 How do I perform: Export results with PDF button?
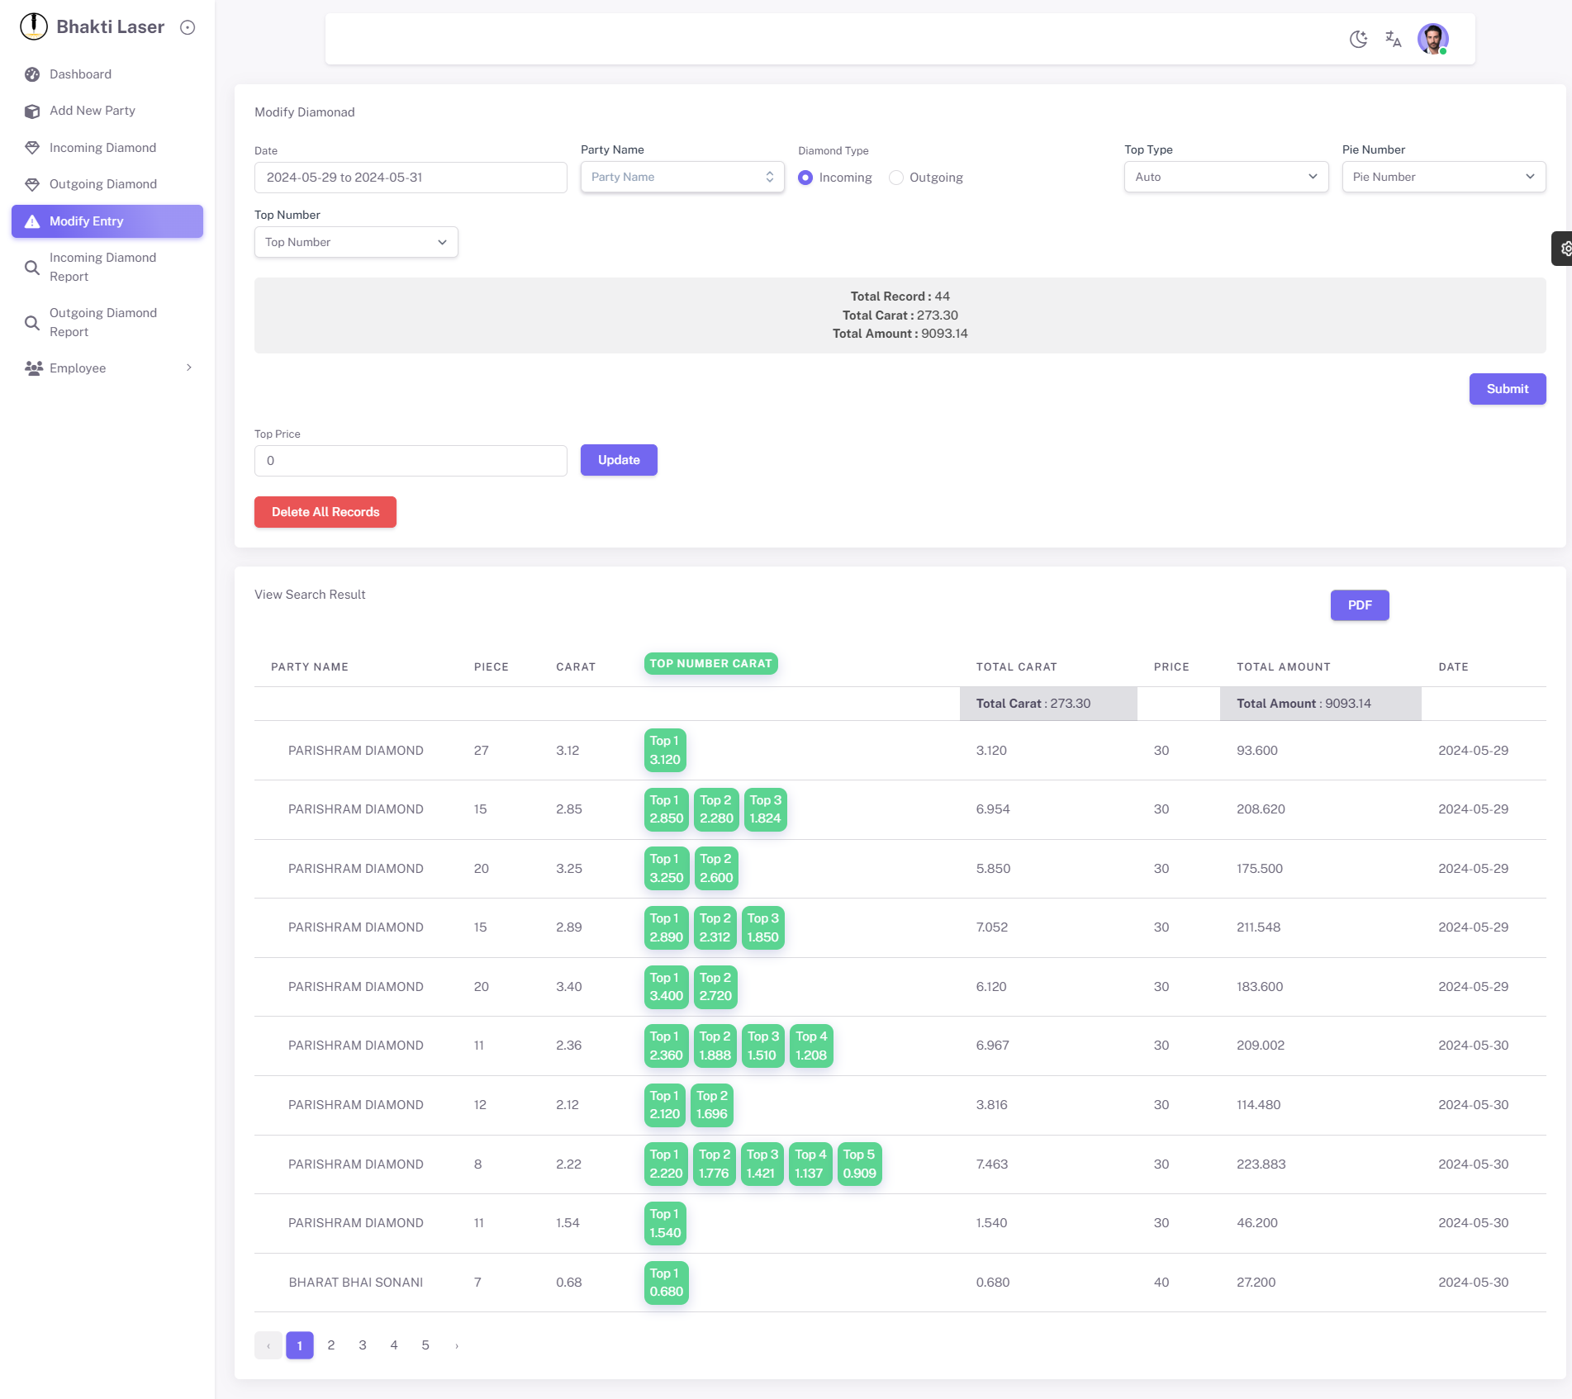[1359, 605]
